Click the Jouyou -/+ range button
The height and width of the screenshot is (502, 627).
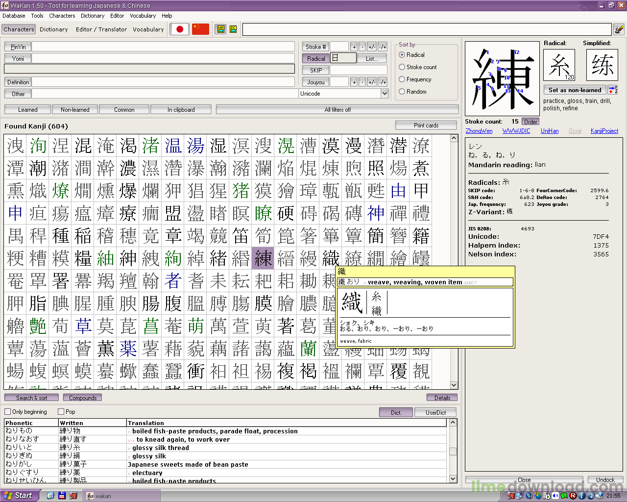coord(383,82)
